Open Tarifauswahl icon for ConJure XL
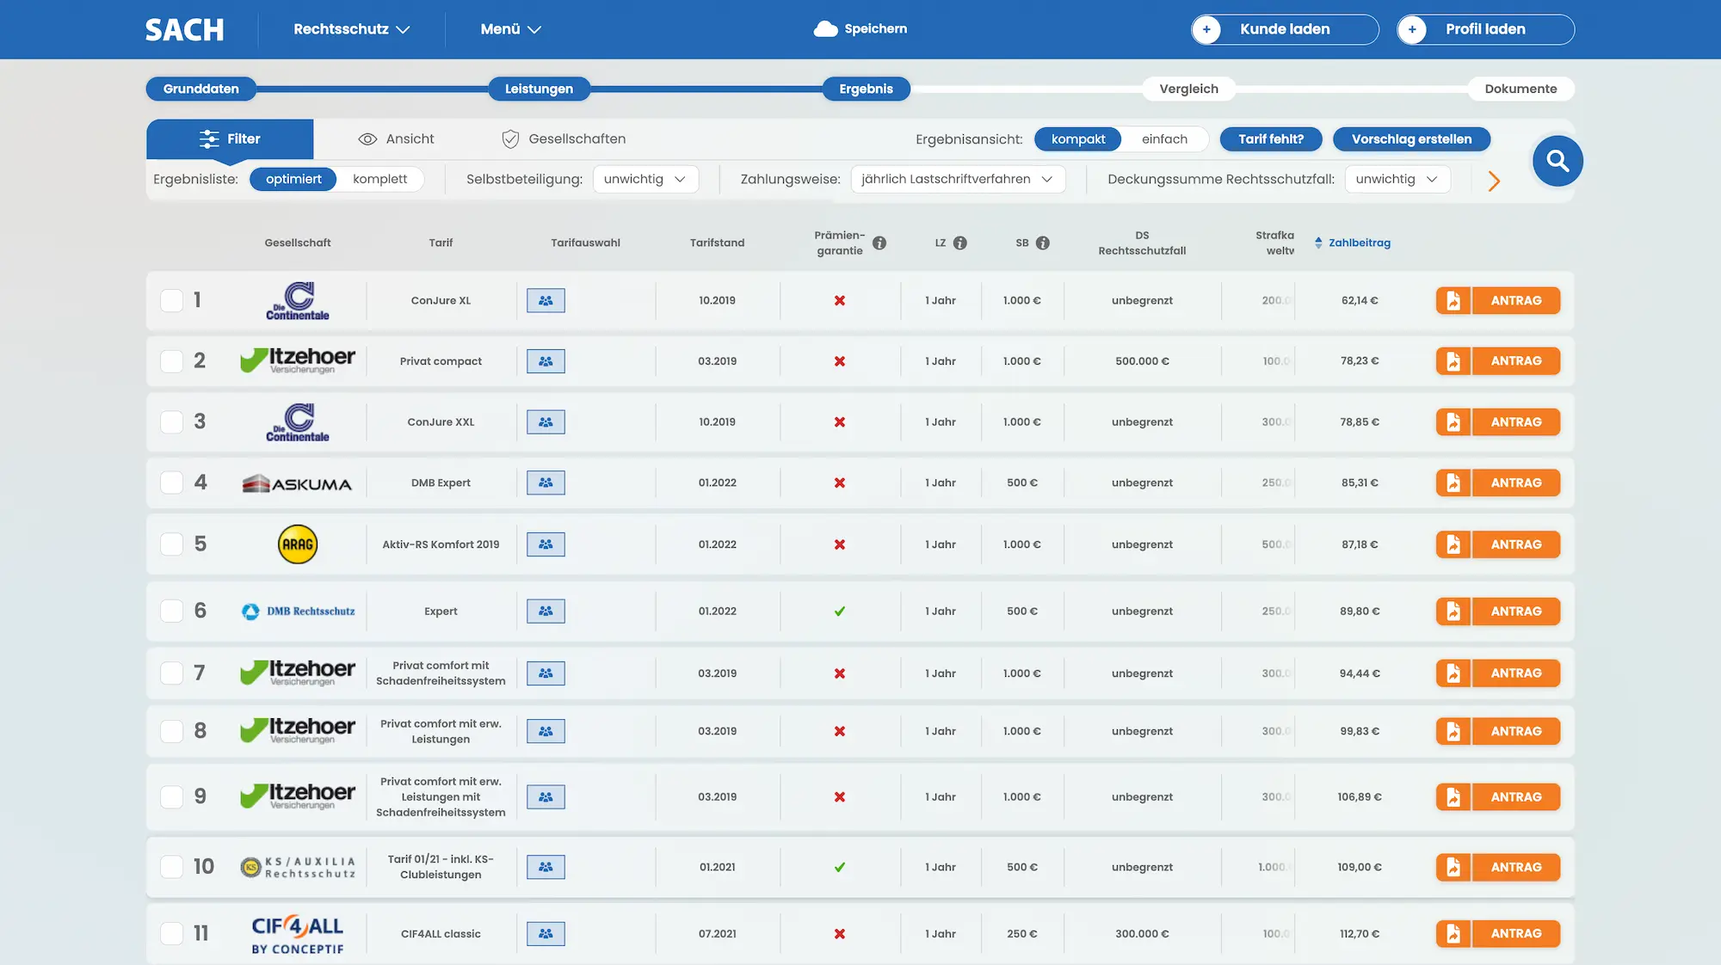The width and height of the screenshot is (1721, 965). tap(546, 301)
